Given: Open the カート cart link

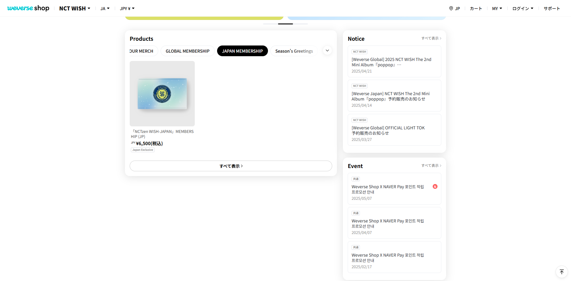Looking at the screenshot, I should coord(476,8).
